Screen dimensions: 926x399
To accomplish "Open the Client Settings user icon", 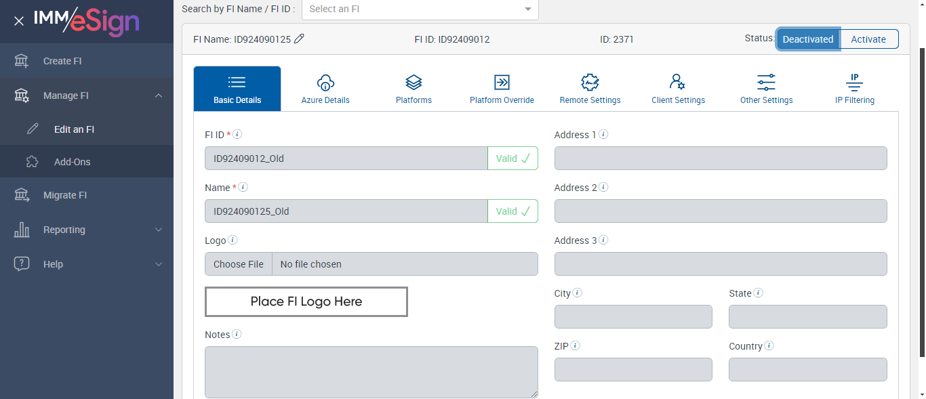I will pyautogui.click(x=678, y=83).
